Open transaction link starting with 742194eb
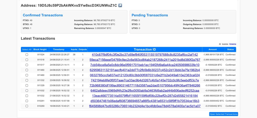 point(145,80)
